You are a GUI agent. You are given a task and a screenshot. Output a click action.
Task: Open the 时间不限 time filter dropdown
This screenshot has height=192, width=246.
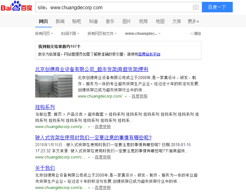pyautogui.click(x=70, y=34)
